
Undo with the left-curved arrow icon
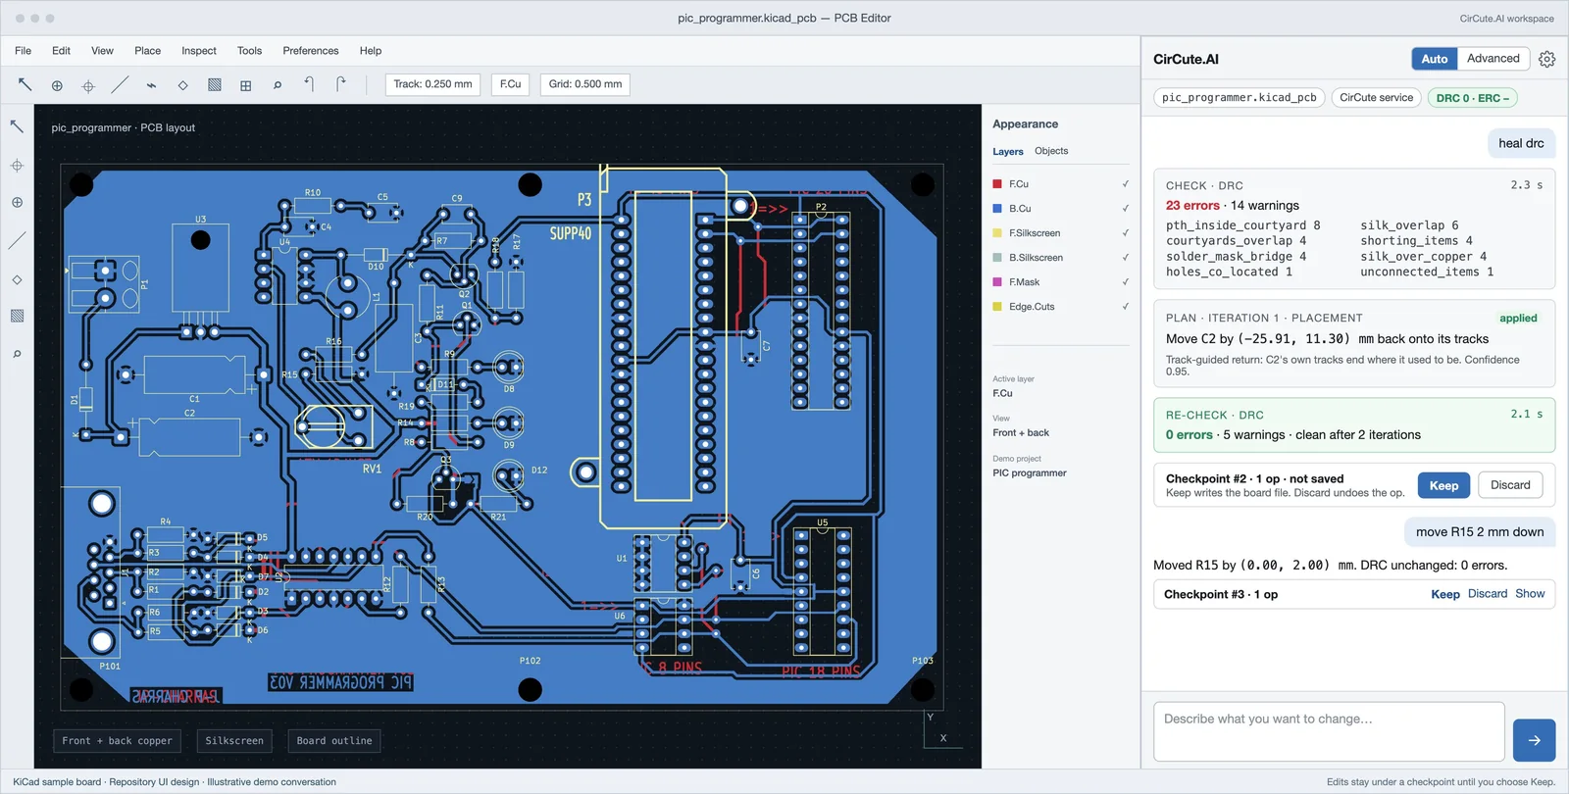coord(309,84)
